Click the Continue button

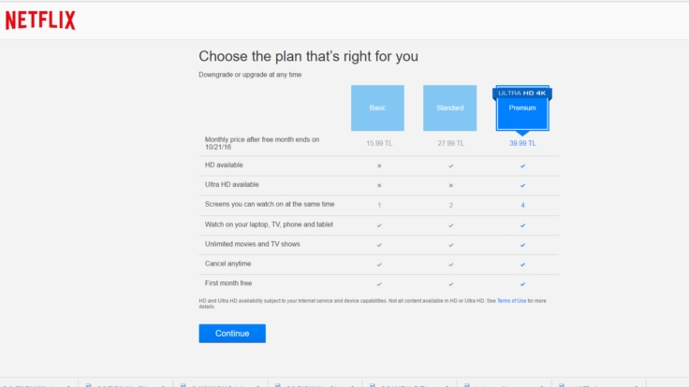[x=232, y=334]
